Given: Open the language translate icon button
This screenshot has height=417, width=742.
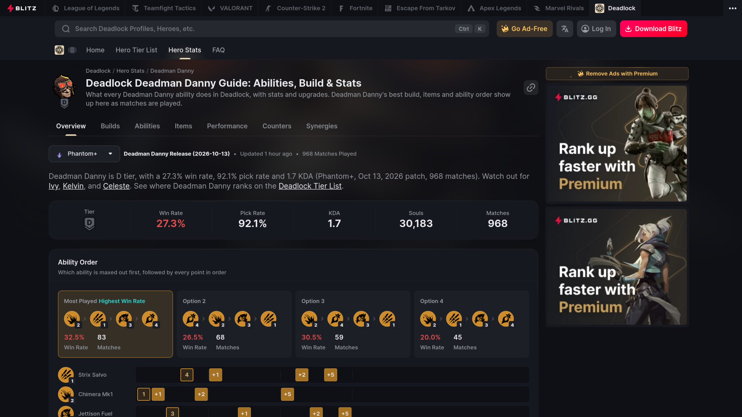Looking at the screenshot, I should click(565, 29).
